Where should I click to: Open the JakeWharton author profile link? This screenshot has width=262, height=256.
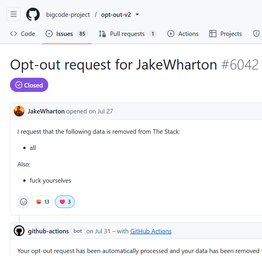point(46,111)
